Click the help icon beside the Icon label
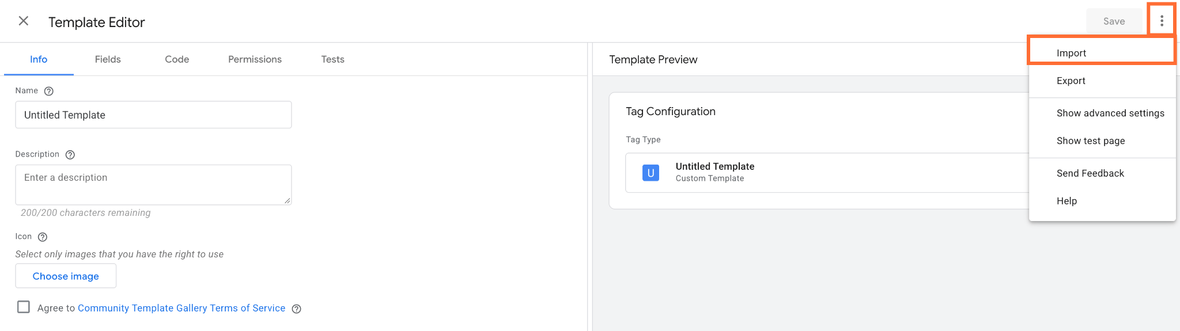 (43, 237)
